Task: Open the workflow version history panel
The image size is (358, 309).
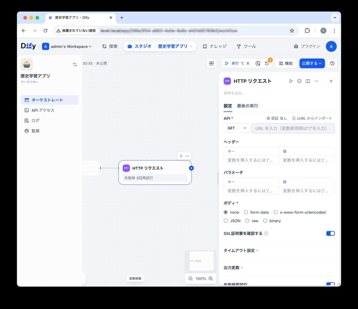Action: tap(332, 63)
